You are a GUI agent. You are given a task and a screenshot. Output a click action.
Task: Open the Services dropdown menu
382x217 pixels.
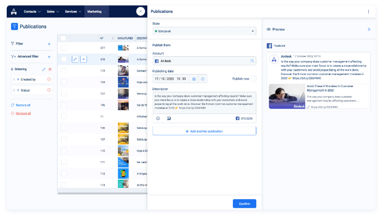click(73, 12)
